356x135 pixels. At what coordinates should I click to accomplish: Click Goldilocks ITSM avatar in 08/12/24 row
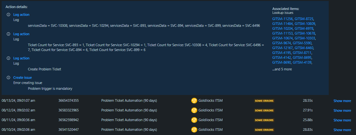[x=194, y=111]
